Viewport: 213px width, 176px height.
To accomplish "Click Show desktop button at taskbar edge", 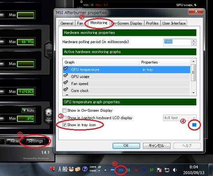I will click(x=211, y=170).
